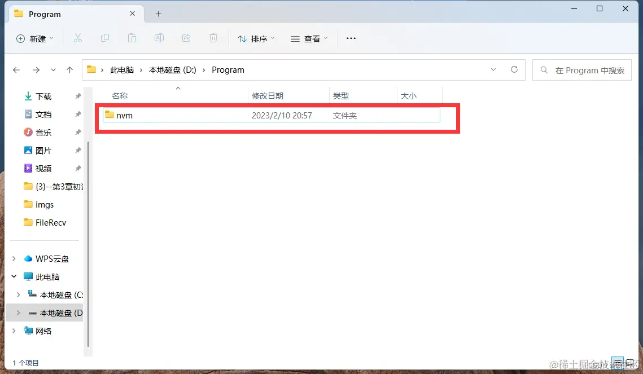Screen dimensions: 643x374
Task: Share the folder via share icon
Action: point(186,38)
